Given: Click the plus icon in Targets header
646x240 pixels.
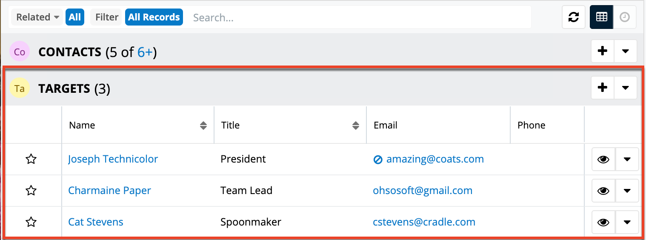Looking at the screenshot, I should [x=603, y=88].
